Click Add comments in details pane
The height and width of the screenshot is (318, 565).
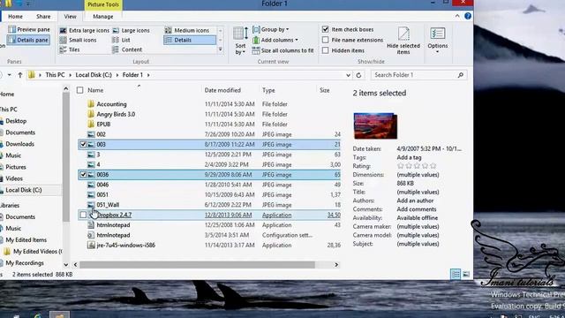tap(417, 209)
